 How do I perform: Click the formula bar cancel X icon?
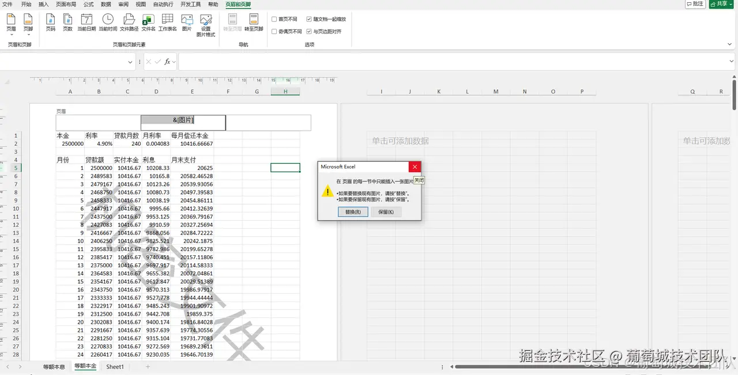coord(149,61)
